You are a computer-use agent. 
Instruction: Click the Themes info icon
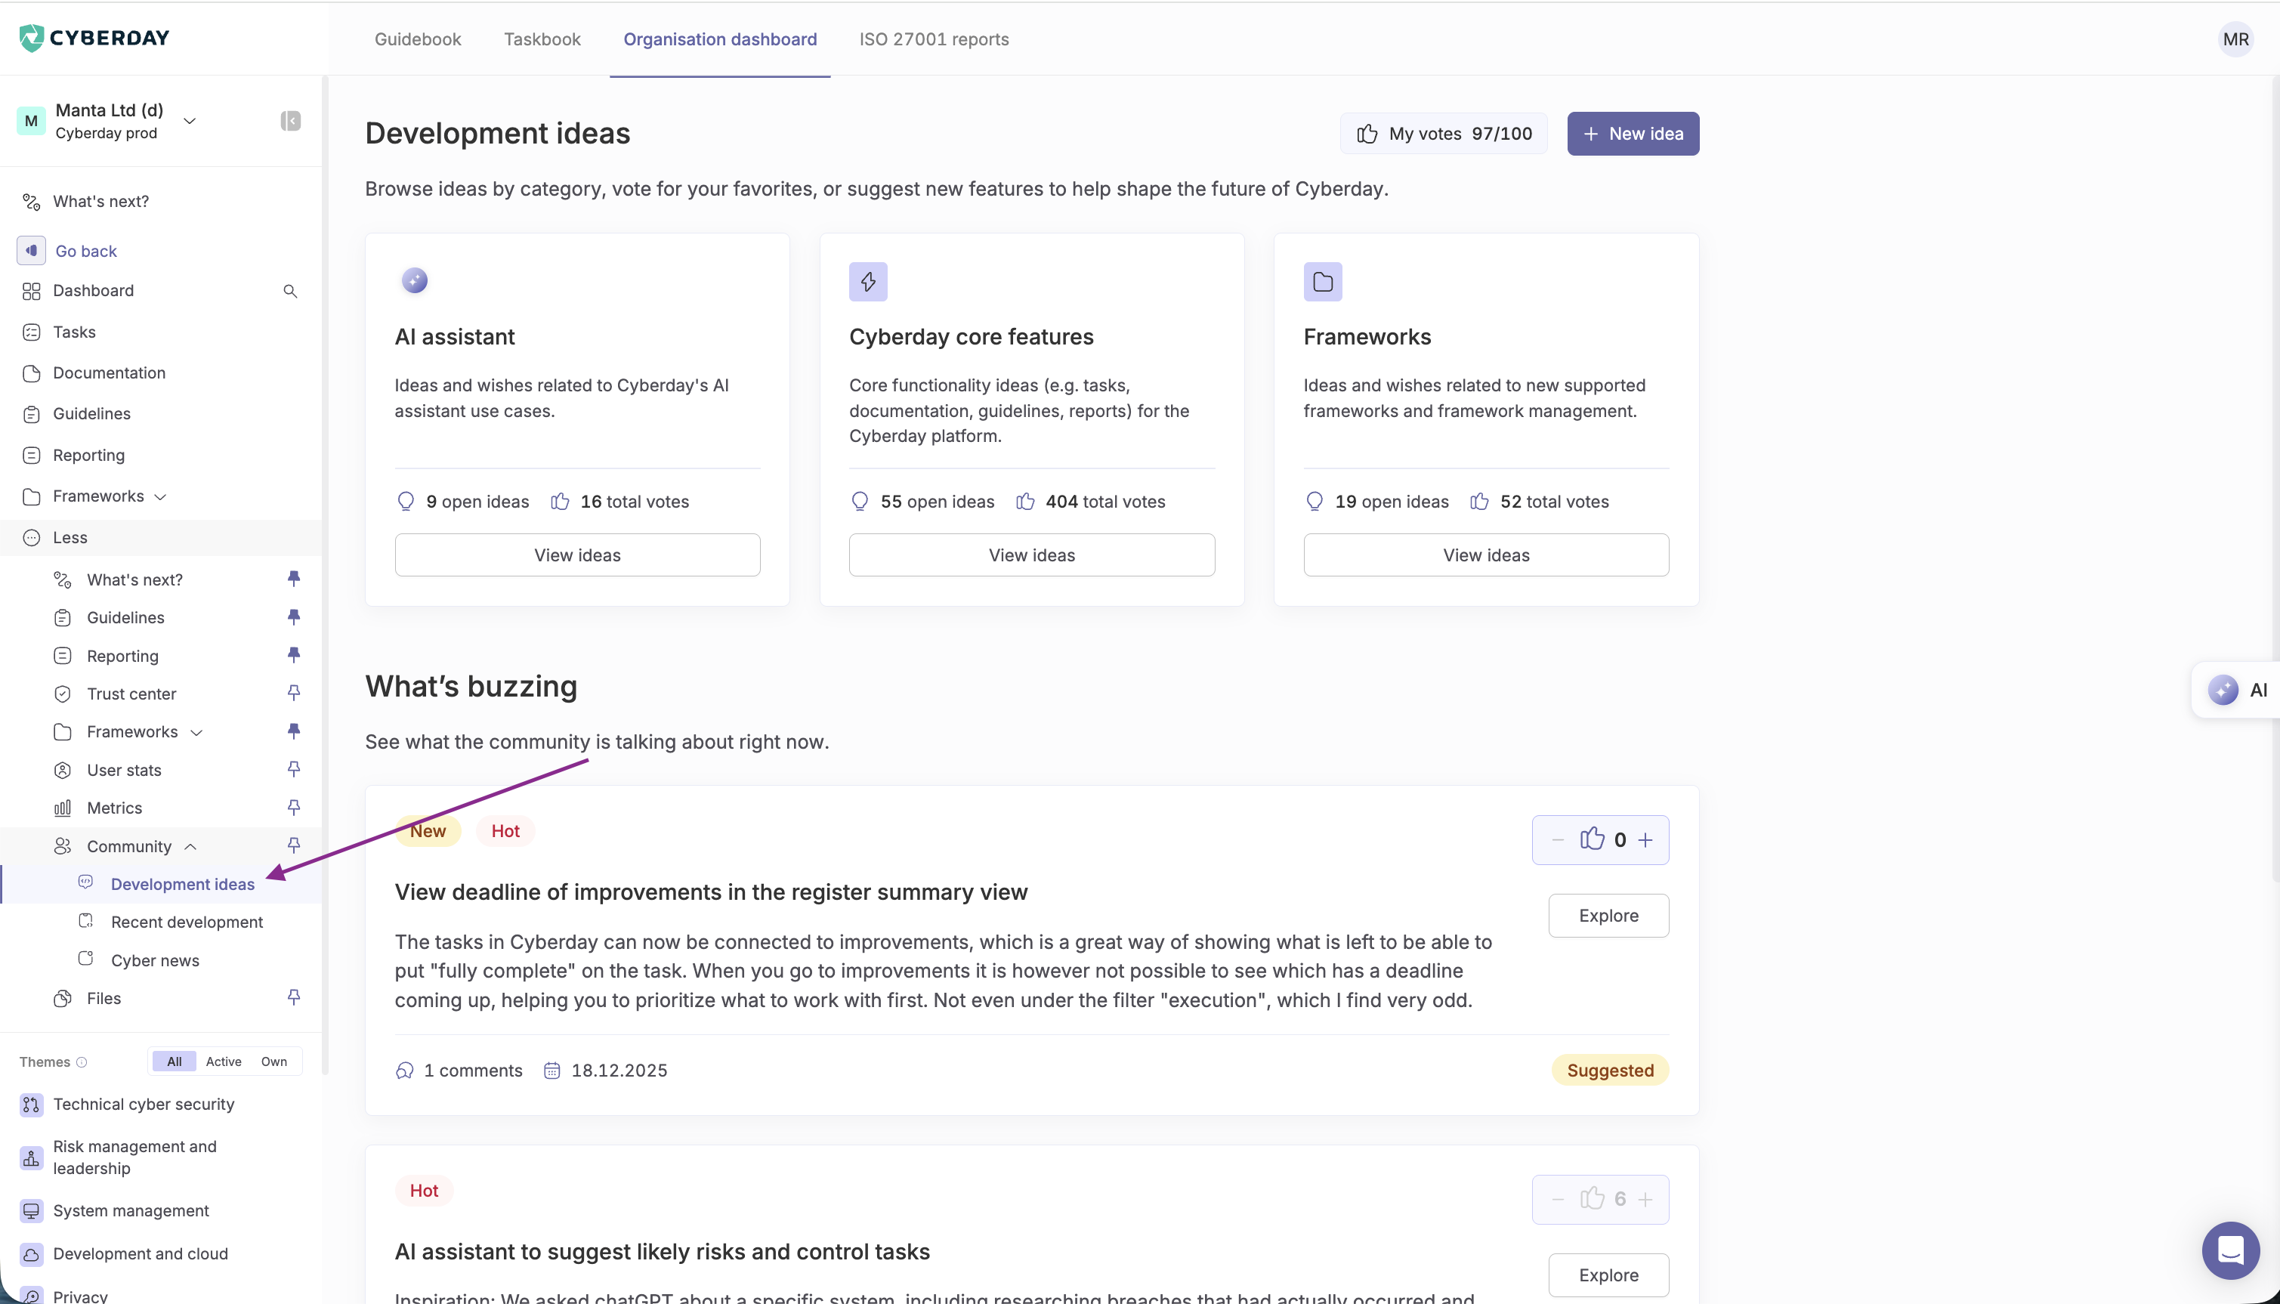82,1062
